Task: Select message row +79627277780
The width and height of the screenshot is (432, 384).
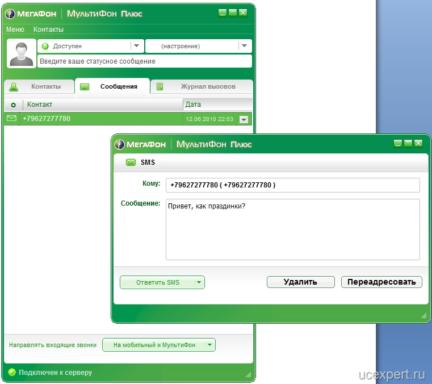Action: 128,119
